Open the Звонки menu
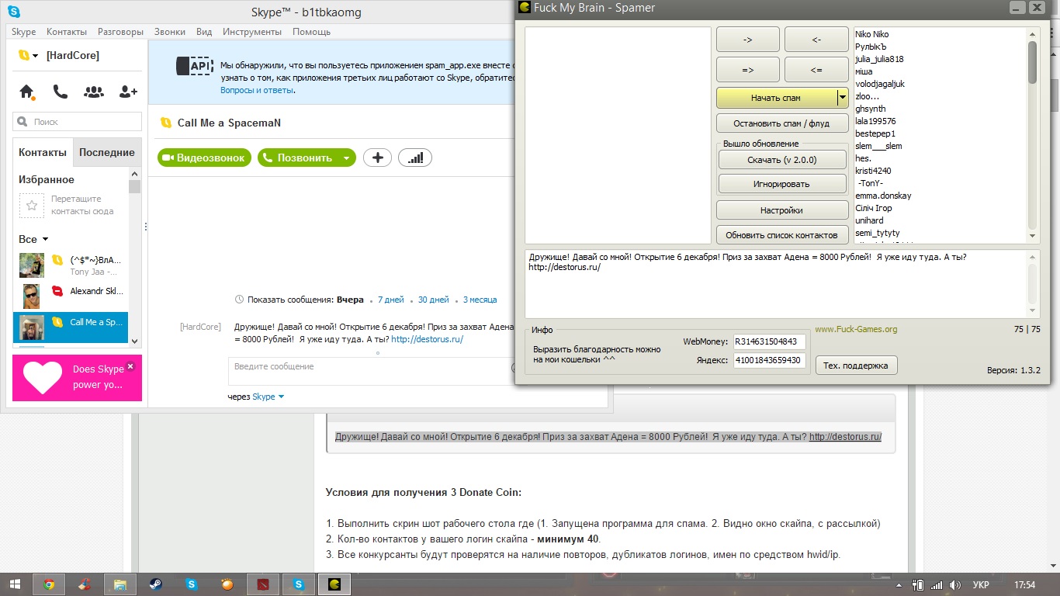The height and width of the screenshot is (596, 1060). click(170, 32)
